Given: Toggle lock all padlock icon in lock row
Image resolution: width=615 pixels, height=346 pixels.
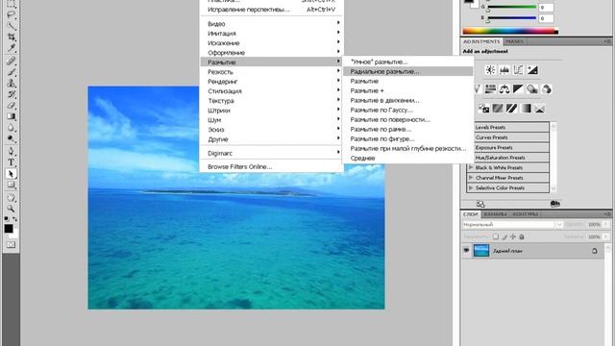Looking at the screenshot, I should (x=522, y=236).
